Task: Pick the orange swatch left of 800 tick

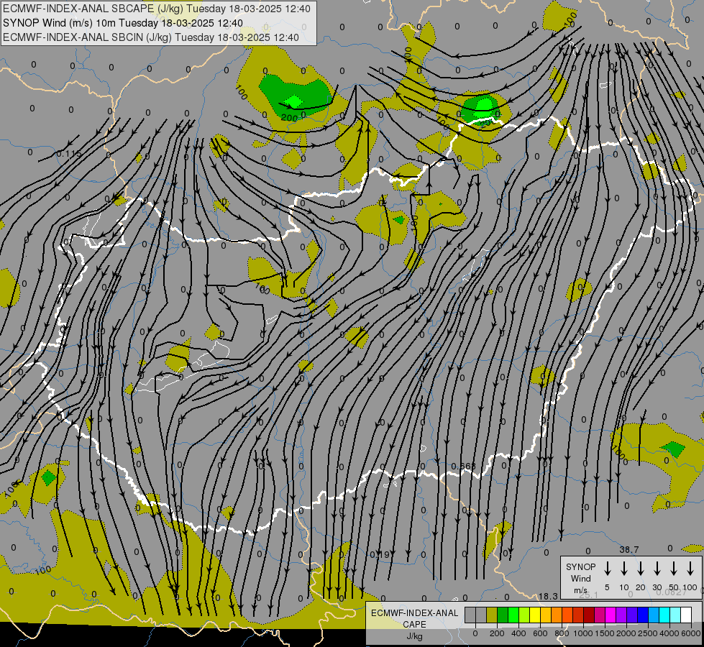Action: (x=557, y=615)
